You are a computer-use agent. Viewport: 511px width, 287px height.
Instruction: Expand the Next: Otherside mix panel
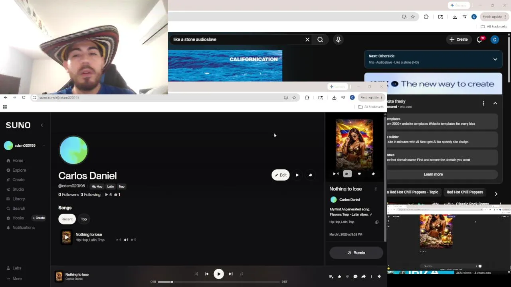tap(495, 59)
